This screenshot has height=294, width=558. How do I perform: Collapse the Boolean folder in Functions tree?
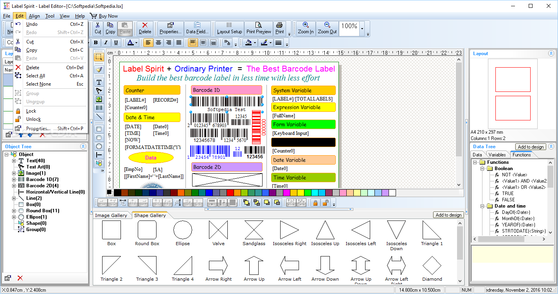click(482, 169)
